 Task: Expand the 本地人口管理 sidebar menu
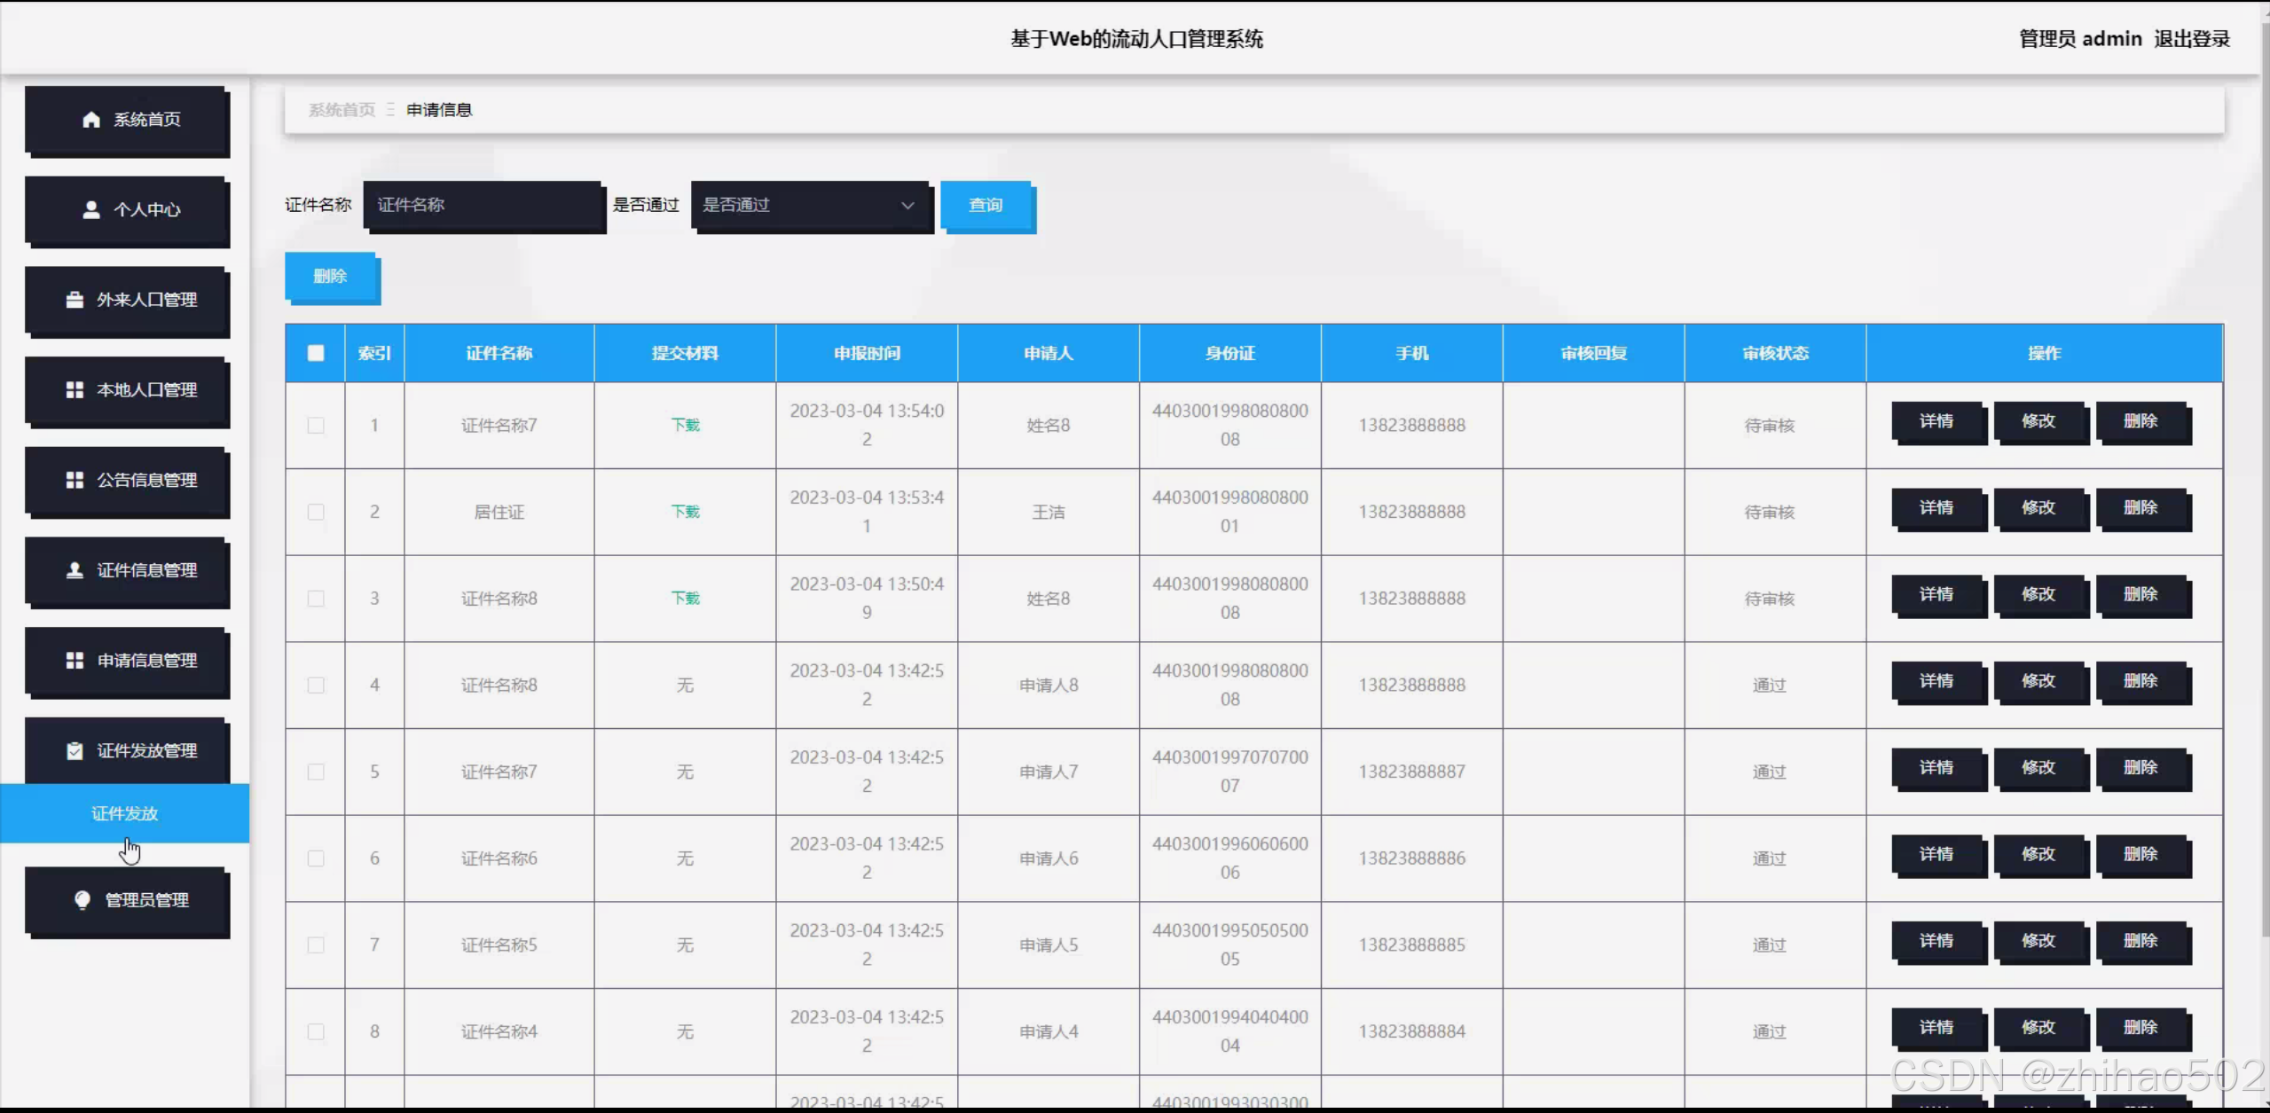click(127, 390)
